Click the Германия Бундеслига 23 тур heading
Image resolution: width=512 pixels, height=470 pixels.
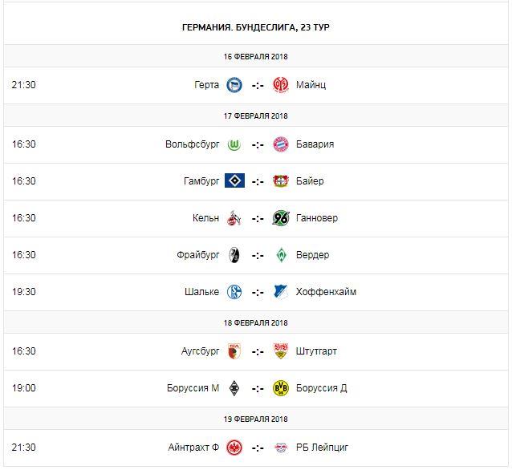click(256, 27)
